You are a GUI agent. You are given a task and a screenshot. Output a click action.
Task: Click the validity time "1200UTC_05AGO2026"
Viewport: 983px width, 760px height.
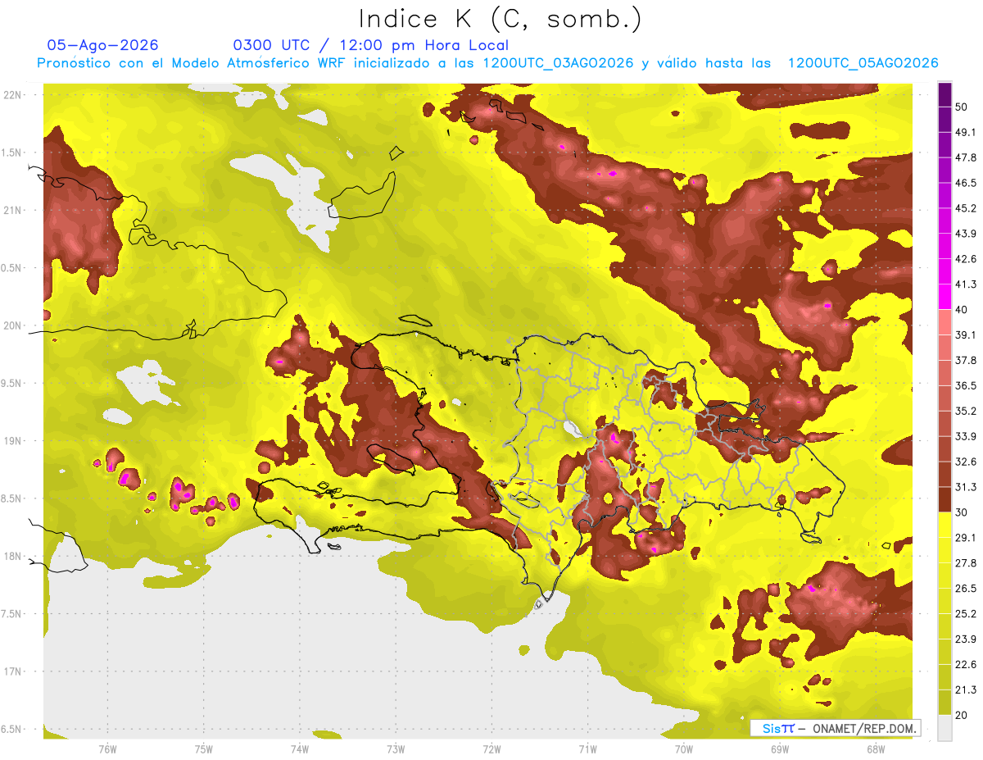863,63
